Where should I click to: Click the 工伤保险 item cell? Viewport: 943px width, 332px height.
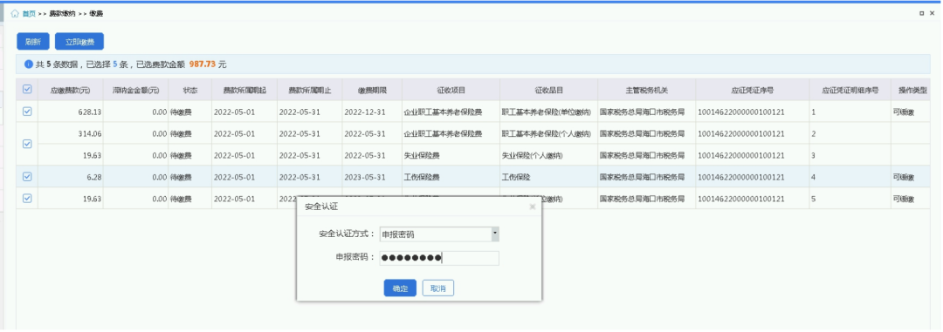click(x=548, y=177)
